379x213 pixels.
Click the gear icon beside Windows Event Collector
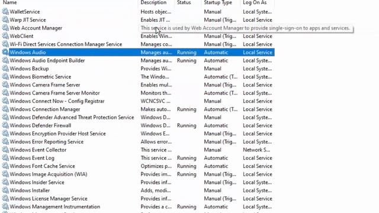(x=5, y=150)
